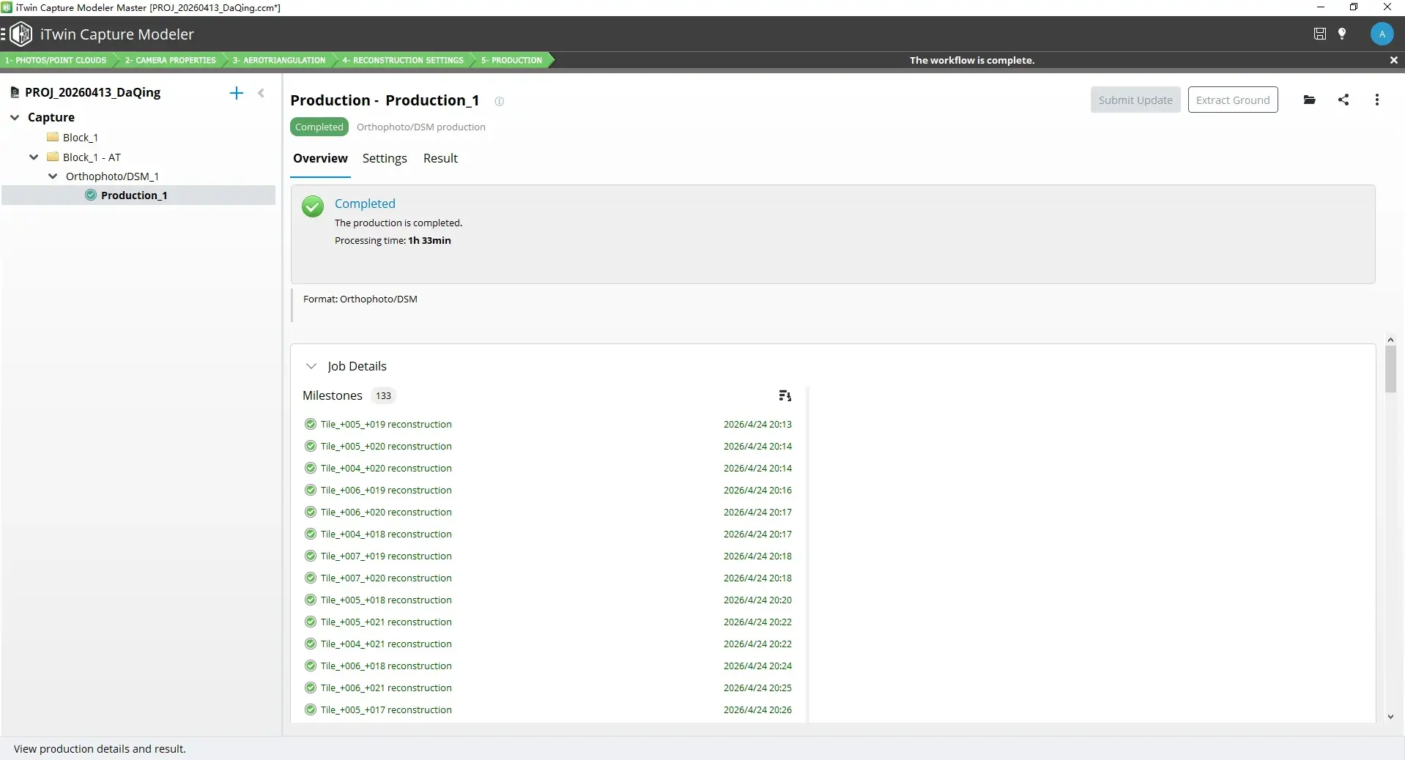1405x760 pixels.
Task: Select Production_1 in the project tree
Action: pos(134,195)
